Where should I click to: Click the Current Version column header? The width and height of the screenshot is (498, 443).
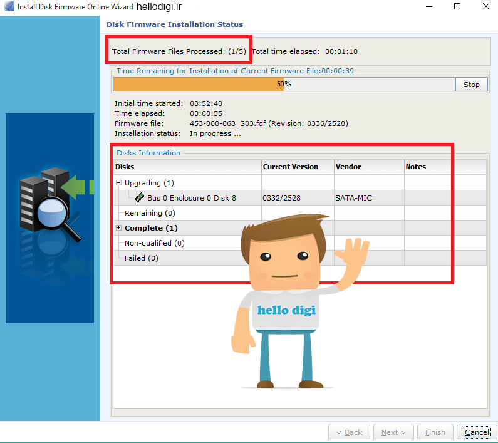pyautogui.click(x=298, y=167)
